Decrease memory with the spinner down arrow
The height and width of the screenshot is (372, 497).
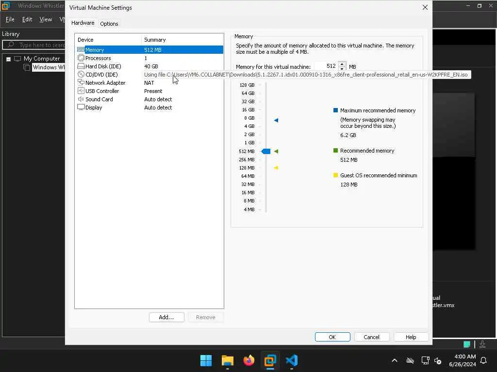[x=342, y=68]
